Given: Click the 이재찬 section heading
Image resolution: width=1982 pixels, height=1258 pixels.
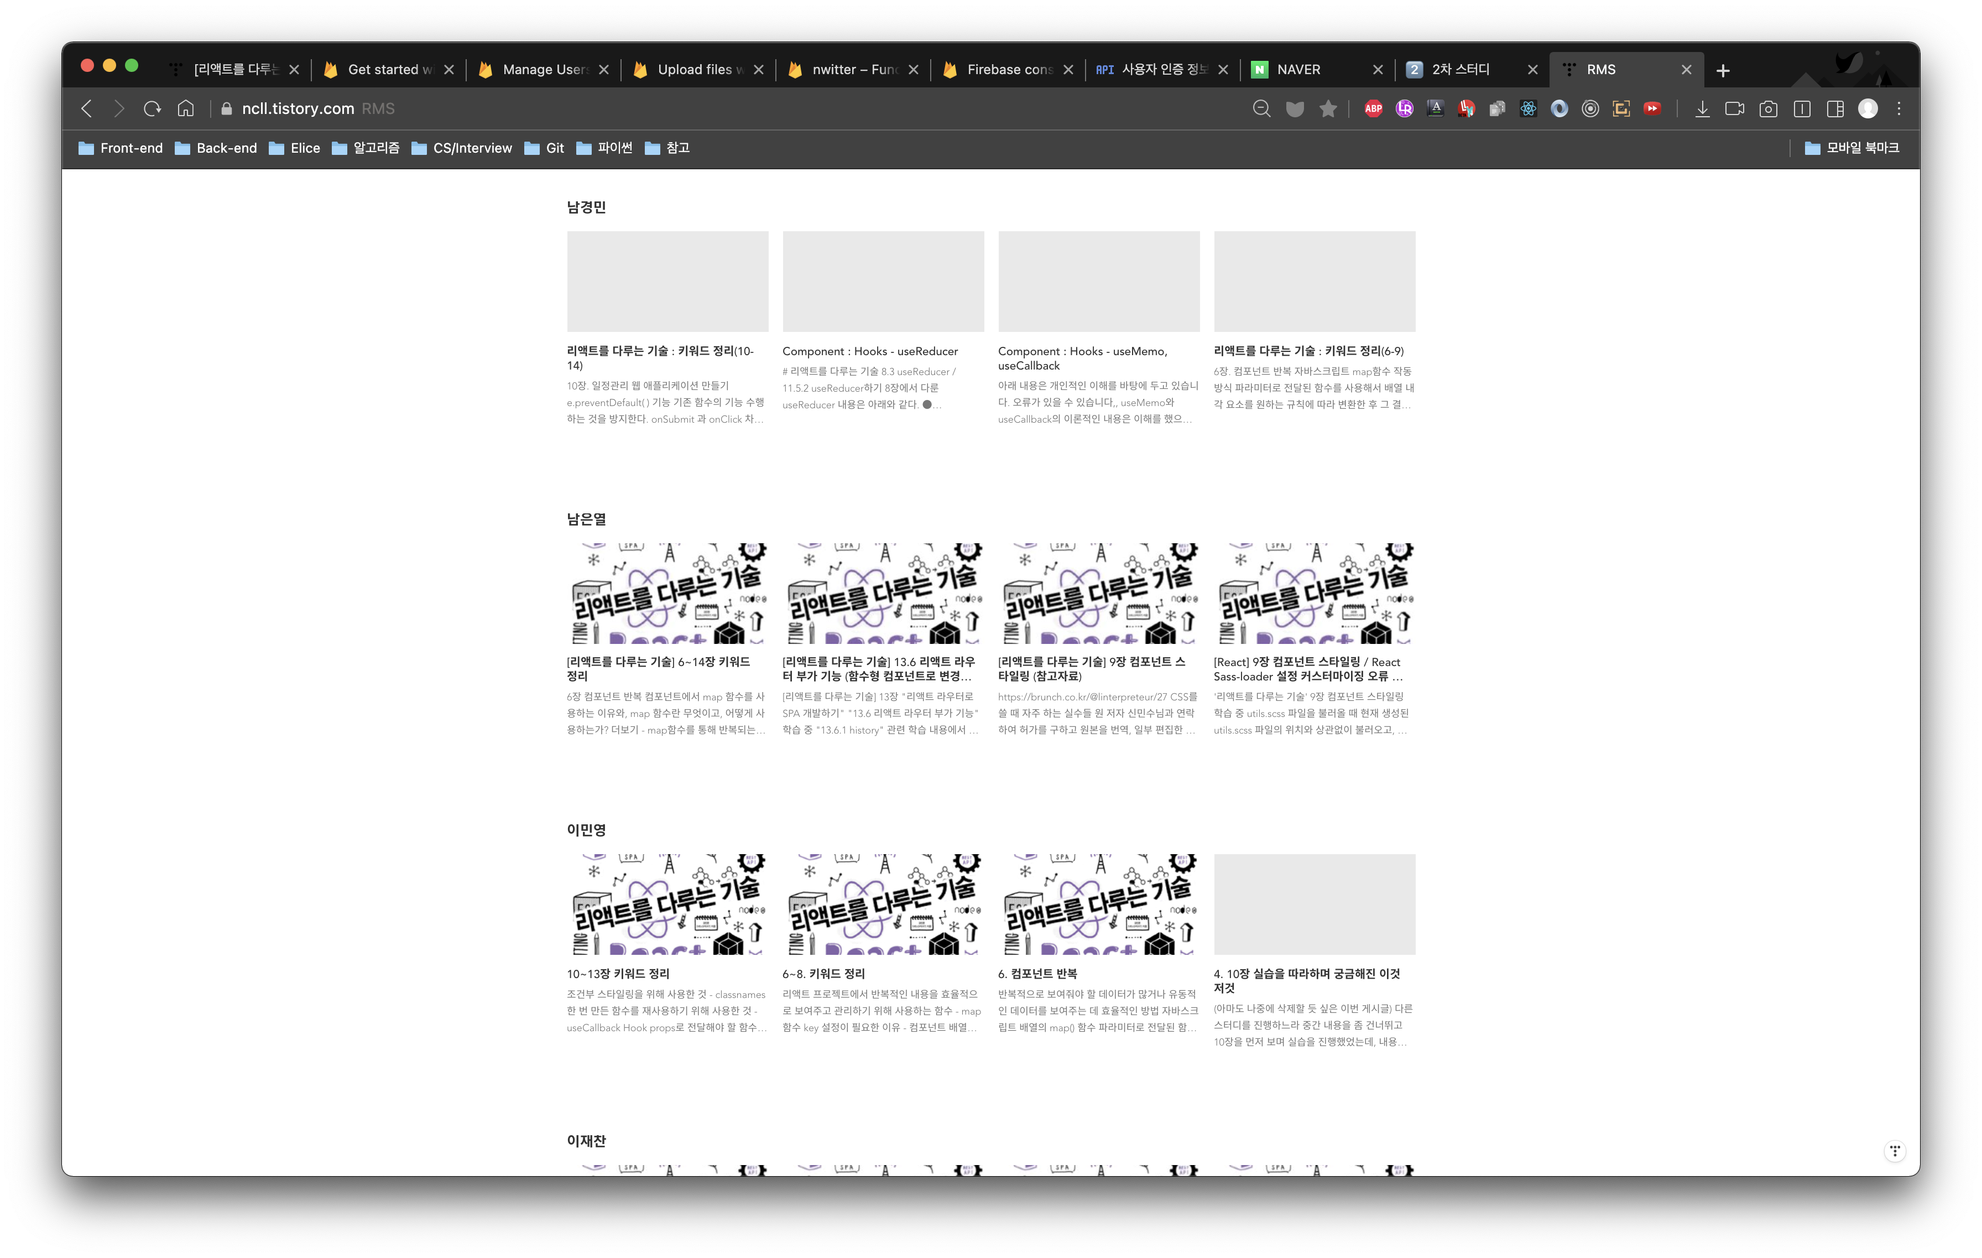Looking at the screenshot, I should pos(586,1141).
